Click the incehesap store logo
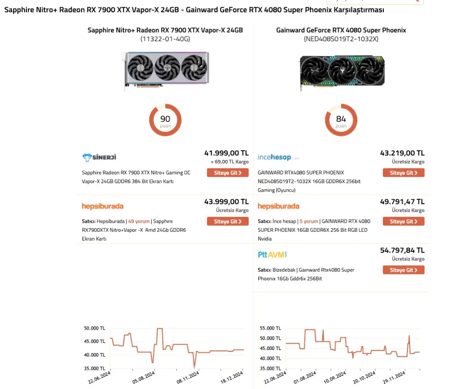Image resolution: width=464 pixels, height=389 pixels. [x=278, y=157]
